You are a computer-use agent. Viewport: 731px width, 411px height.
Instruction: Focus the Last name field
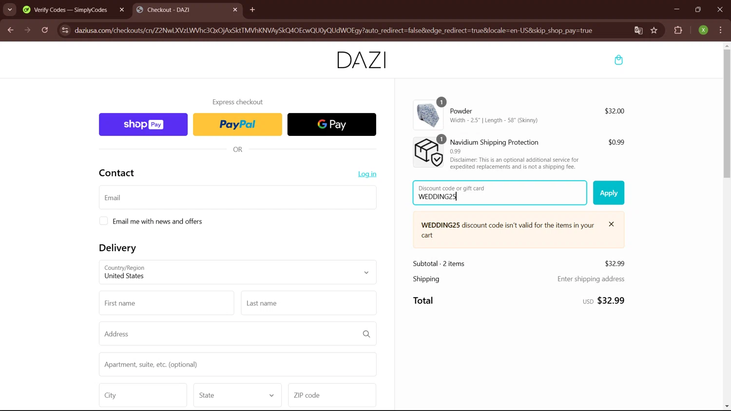(x=308, y=303)
